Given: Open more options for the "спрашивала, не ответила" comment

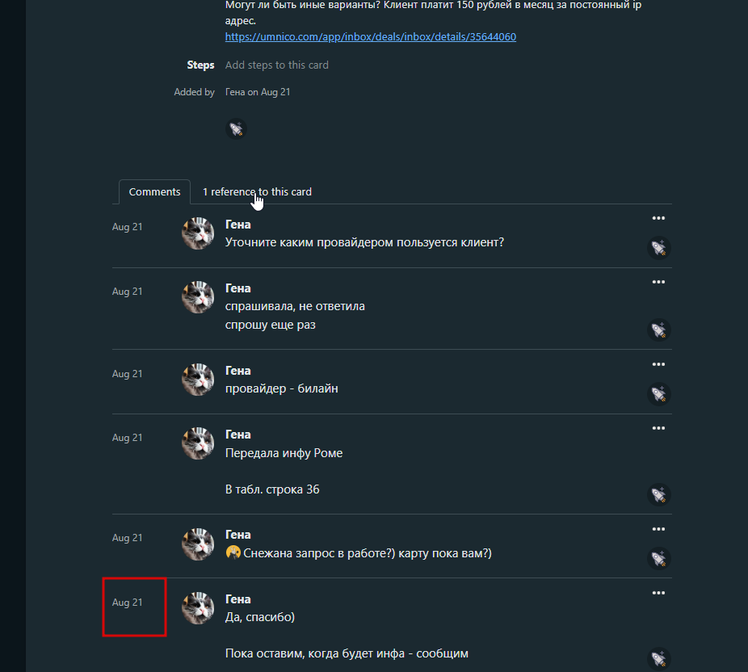Looking at the screenshot, I should (658, 282).
